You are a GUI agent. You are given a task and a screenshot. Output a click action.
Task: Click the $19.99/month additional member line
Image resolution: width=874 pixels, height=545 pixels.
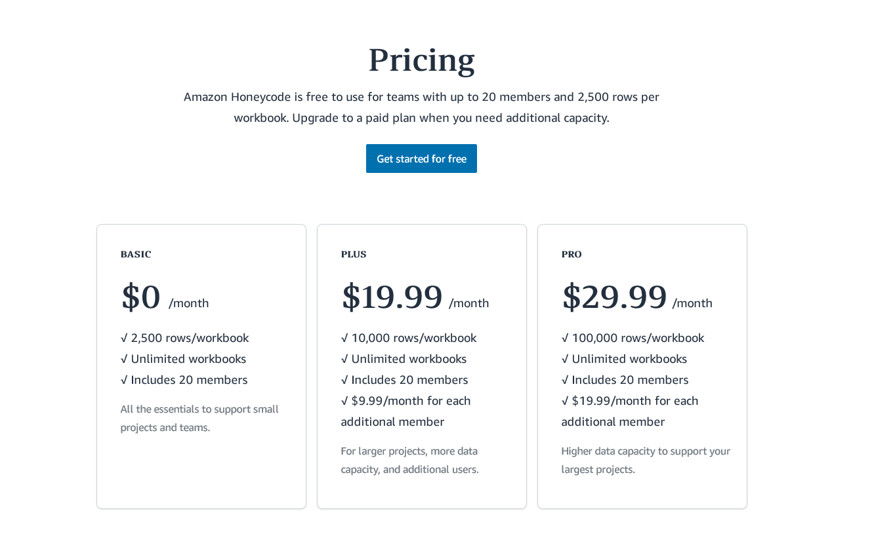click(x=630, y=411)
